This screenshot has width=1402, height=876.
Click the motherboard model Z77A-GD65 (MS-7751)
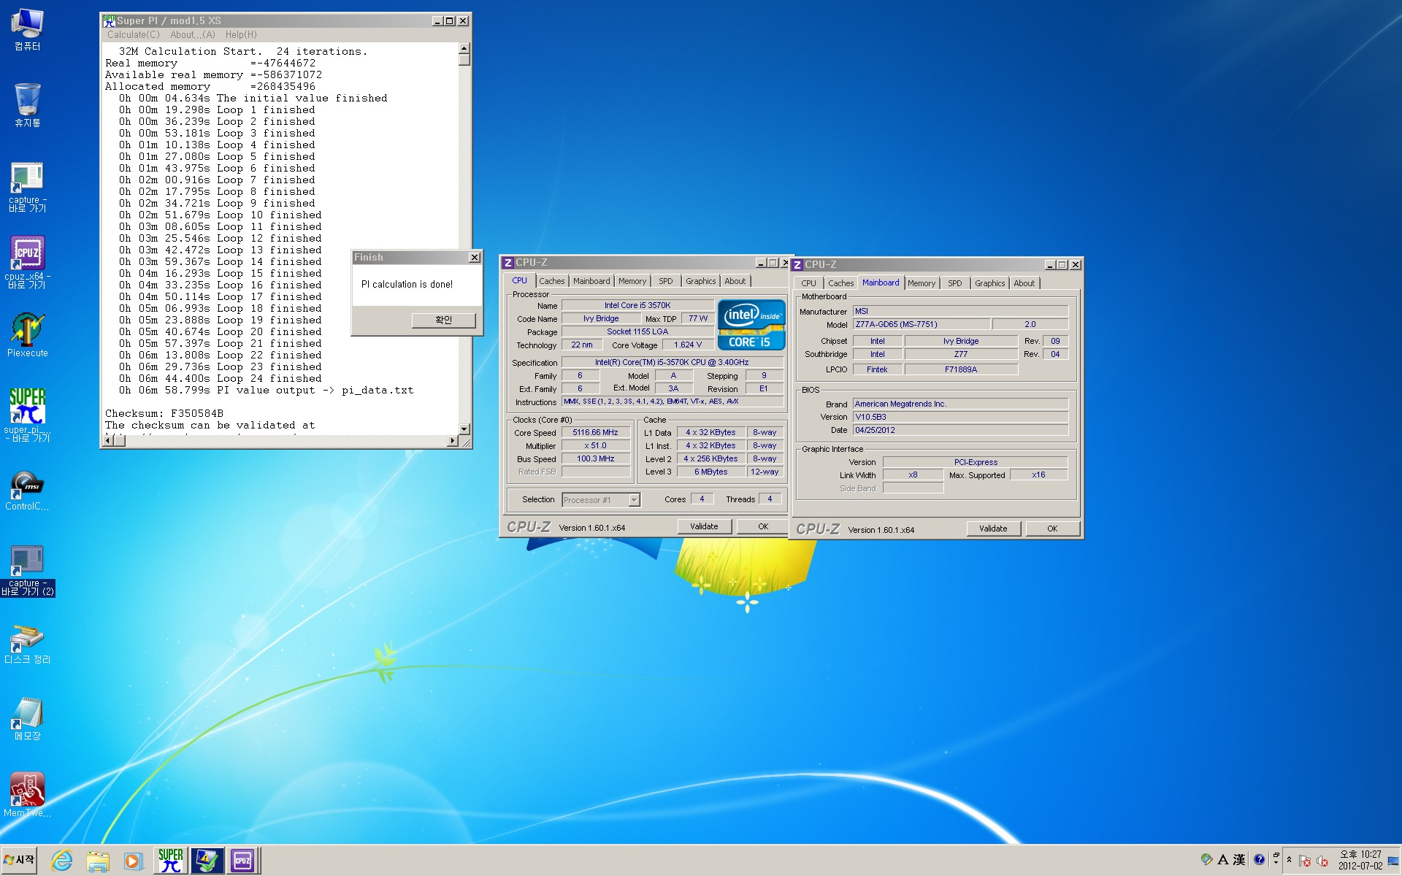[922, 324]
